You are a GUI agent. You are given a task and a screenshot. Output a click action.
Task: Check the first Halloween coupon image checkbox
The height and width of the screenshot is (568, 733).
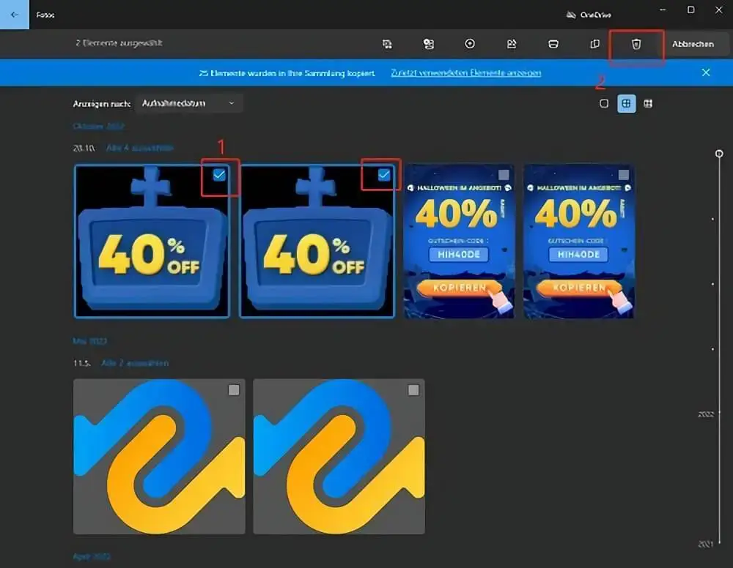pyautogui.click(x=503, y=175)
